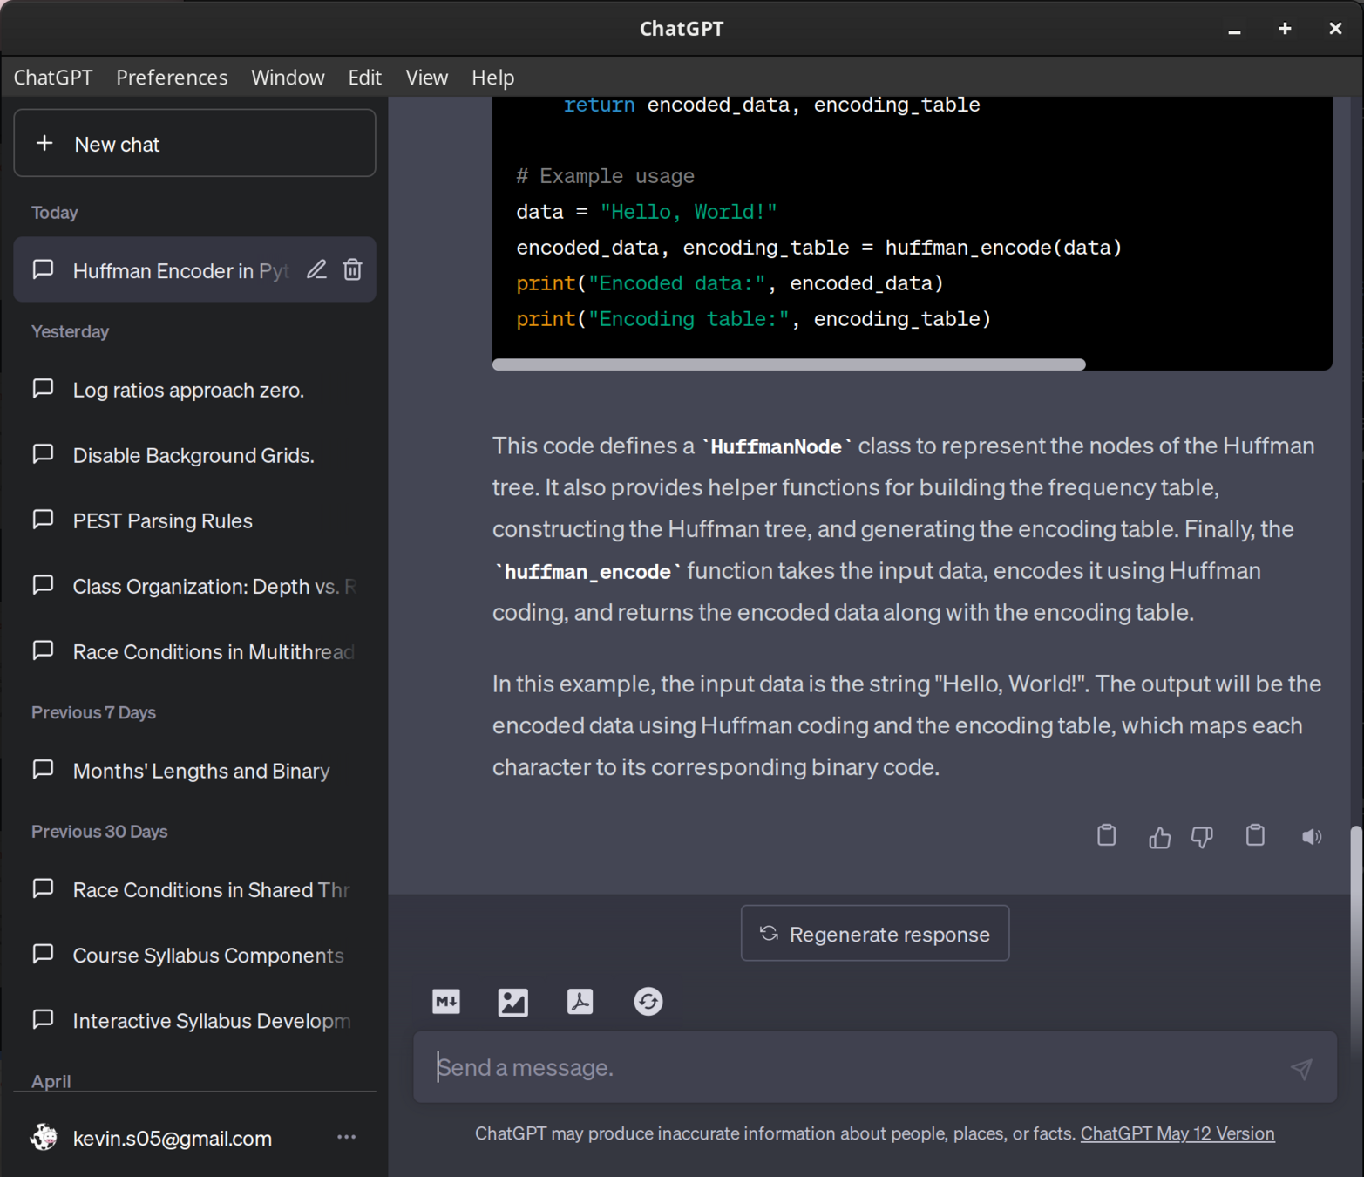The width and height of the screenshot is (1364, 1177).
Task: Click chat bubble icon beside Course Syllabus Components
Action: click(x=43, y=954)
